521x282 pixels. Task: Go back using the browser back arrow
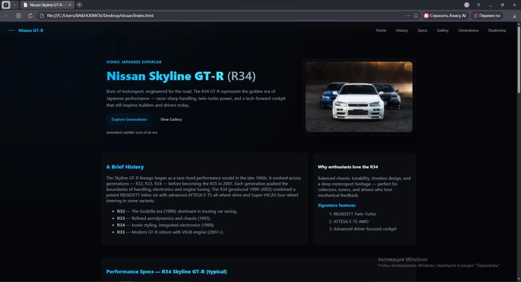[x=6, y=16]
